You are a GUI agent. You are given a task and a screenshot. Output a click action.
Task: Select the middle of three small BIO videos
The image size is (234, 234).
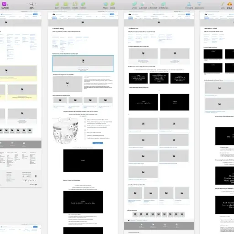[x=159, y=78]
